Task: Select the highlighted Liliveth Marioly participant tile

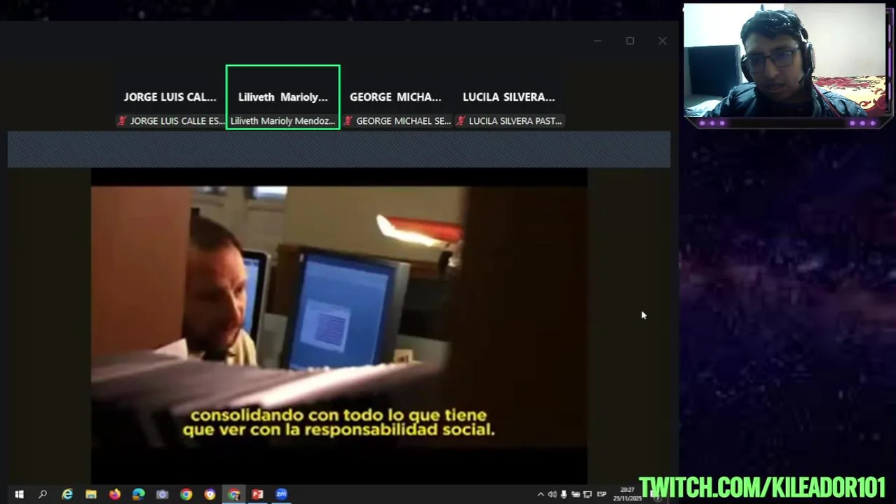Action: click(x=283, y=97)
